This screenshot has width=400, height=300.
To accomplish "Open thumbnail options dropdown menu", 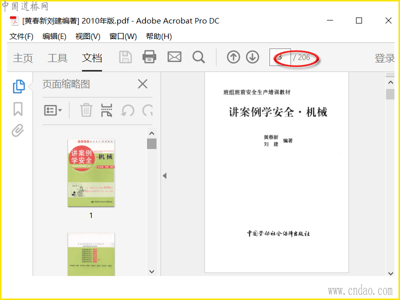I will click(x=53, y=110).
